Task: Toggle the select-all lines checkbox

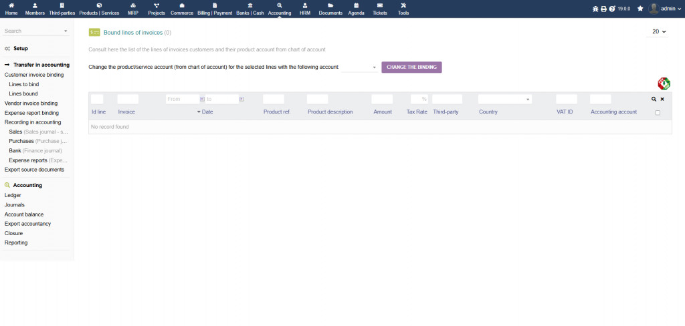Action: point(658,113)
